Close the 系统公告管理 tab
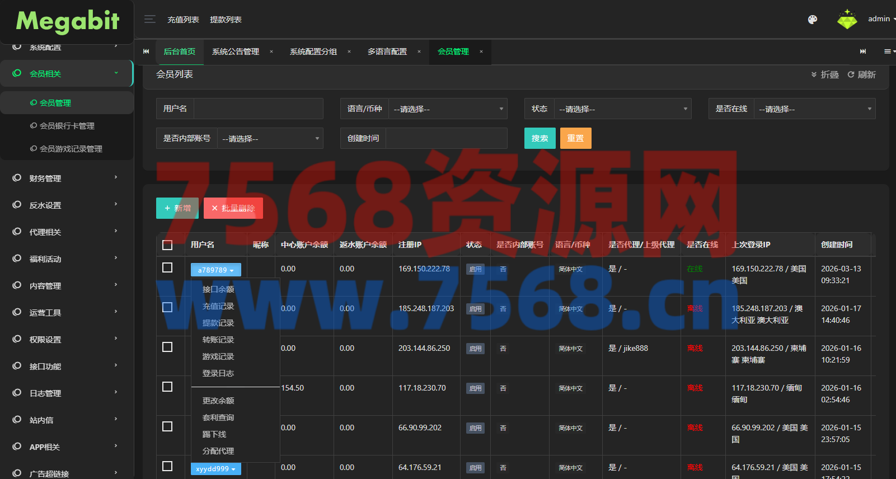 [x=271, y=51]
